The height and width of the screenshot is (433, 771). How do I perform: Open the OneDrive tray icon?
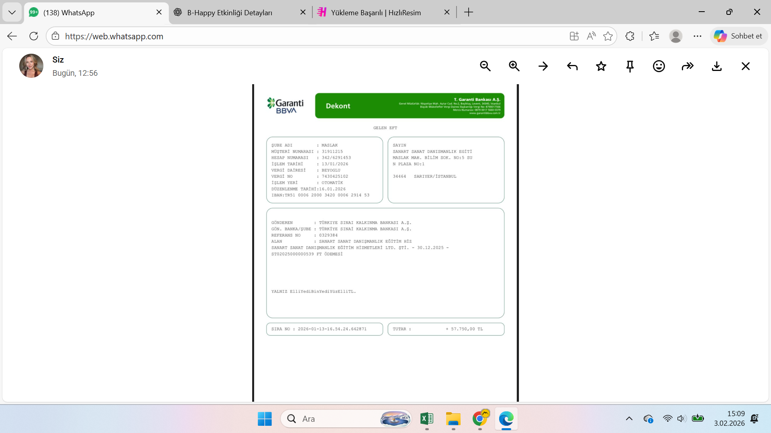coord(648,419)
